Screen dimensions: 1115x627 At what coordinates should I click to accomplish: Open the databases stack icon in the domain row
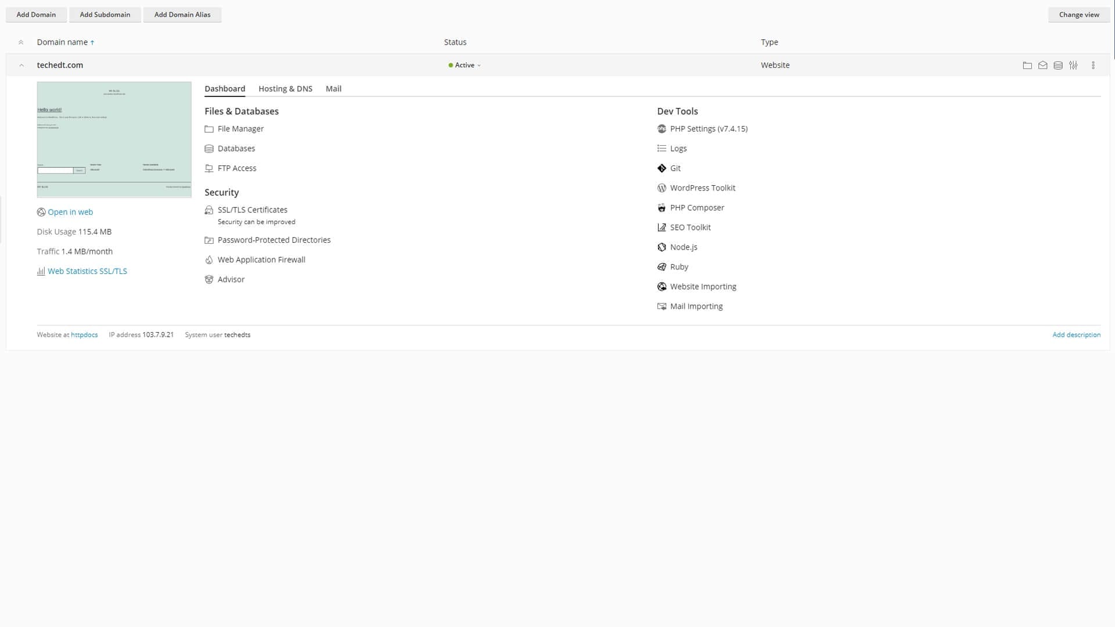[x=1058, y=66]
